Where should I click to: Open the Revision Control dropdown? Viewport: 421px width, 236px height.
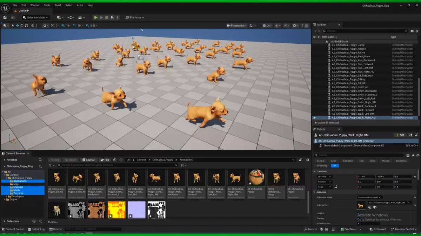405,229
